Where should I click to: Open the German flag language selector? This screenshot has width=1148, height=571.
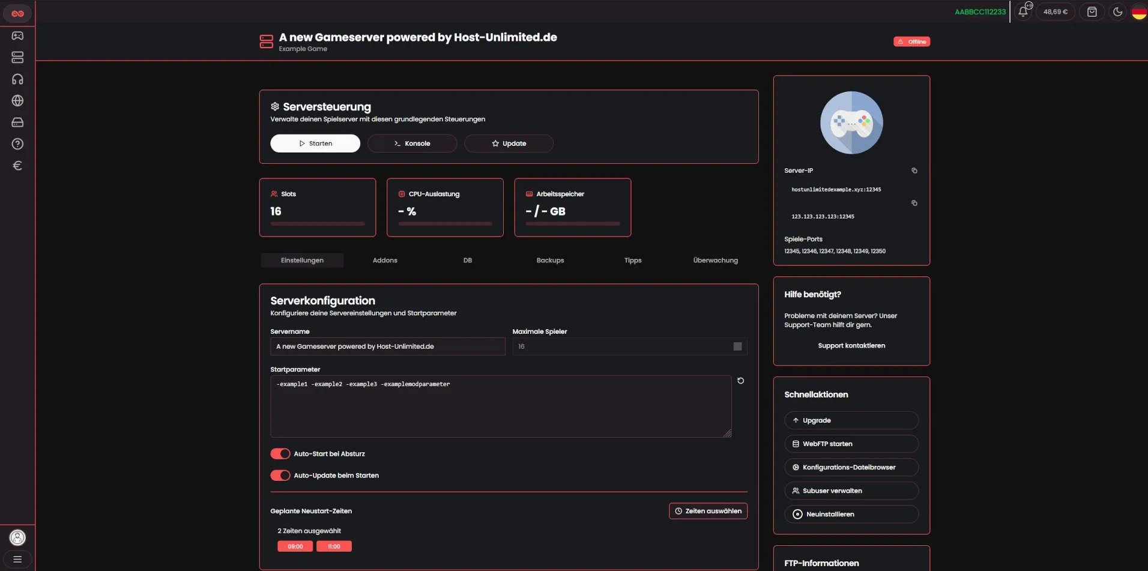coord(1138,11)
